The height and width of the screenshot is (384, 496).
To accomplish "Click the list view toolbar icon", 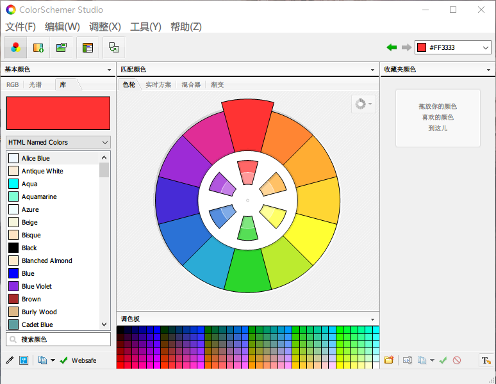I will [x=88, y=47].
